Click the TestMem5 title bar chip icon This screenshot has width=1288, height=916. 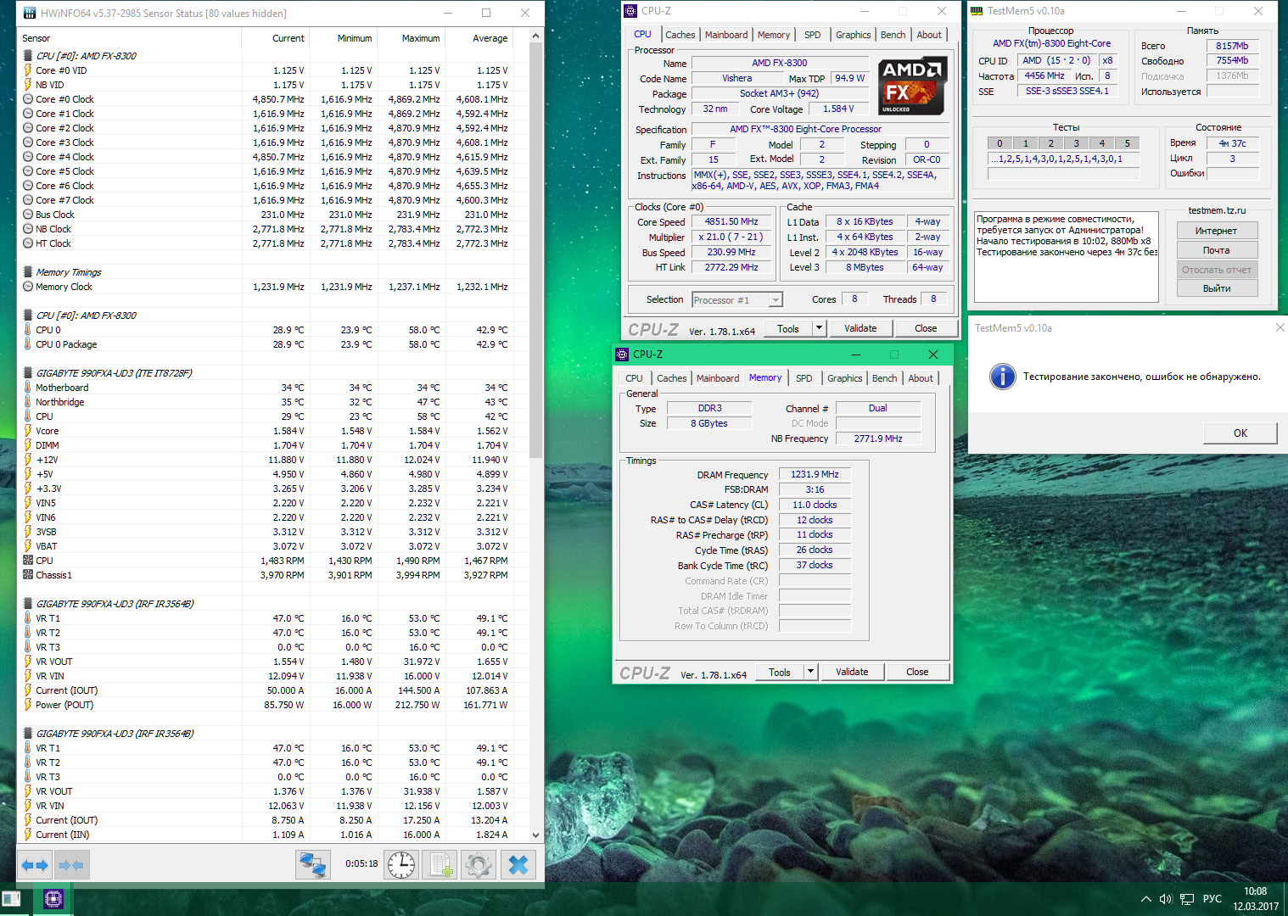977,11
